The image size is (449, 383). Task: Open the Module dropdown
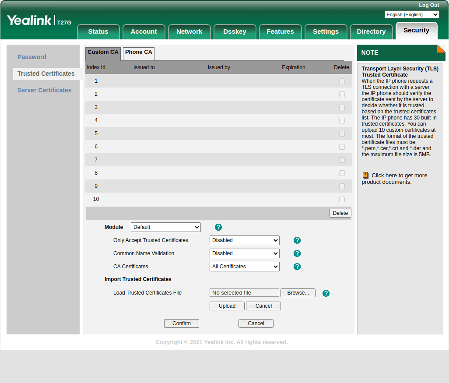[165, 227]
